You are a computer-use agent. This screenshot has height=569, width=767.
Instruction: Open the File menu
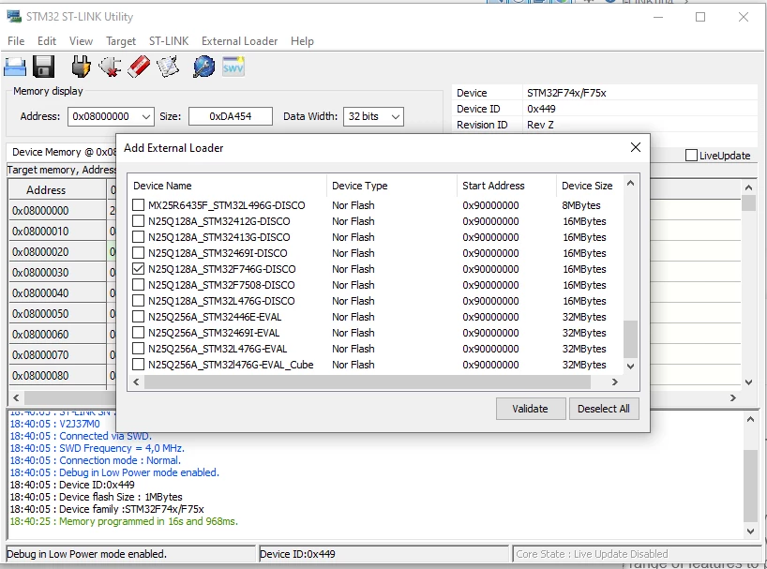tap(16, 41)
